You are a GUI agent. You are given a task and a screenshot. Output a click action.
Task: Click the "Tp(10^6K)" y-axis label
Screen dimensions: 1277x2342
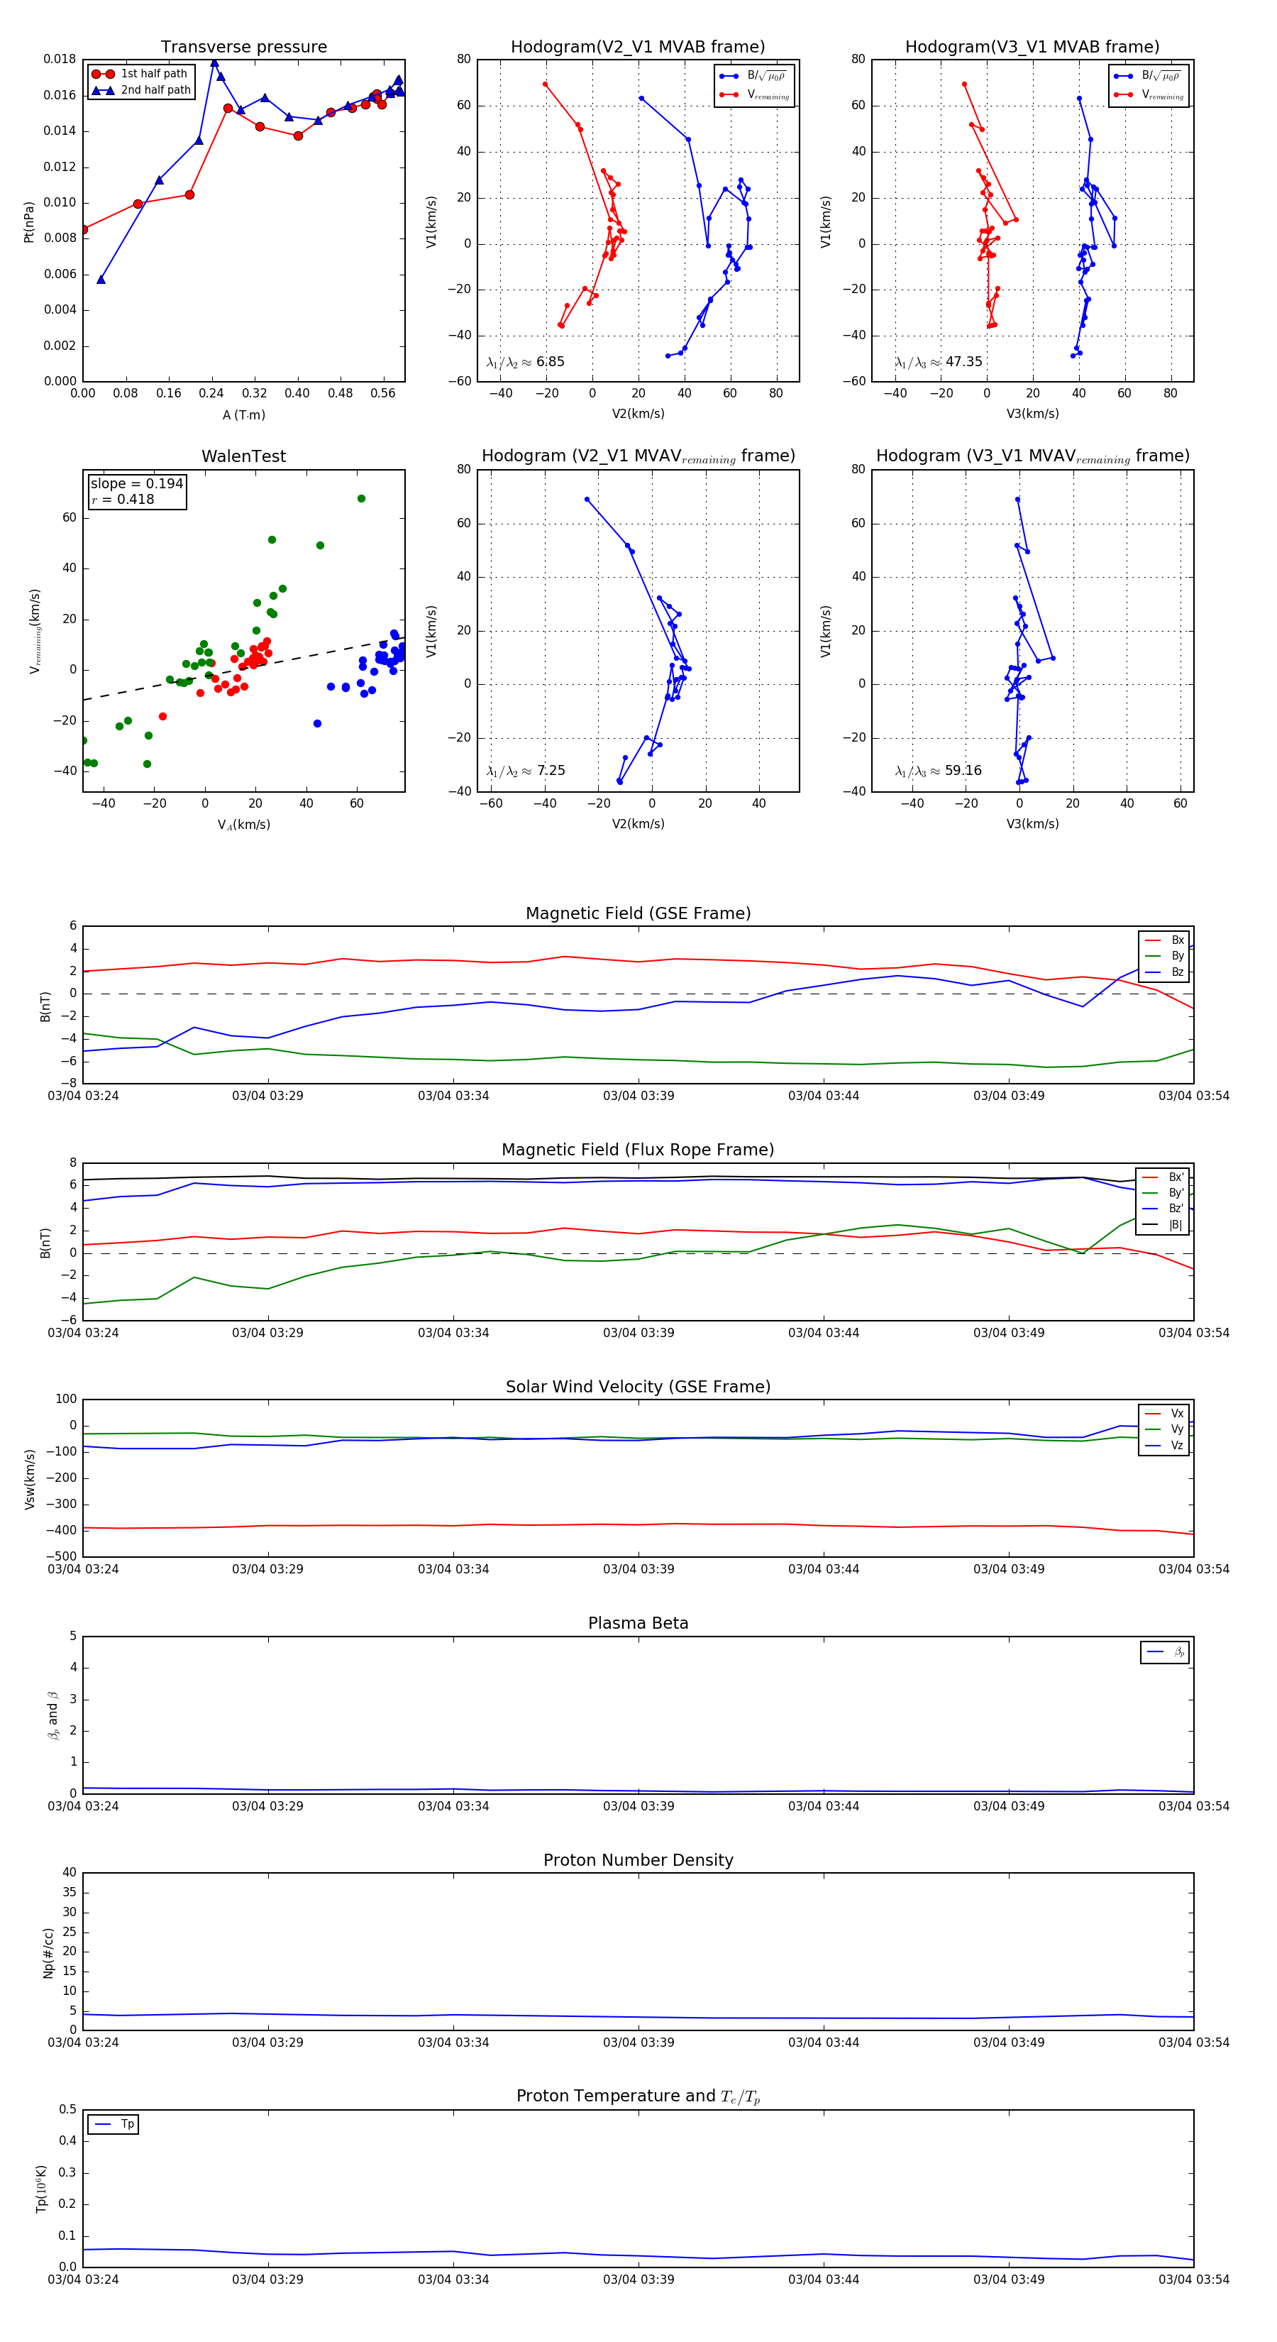pyautogui.click(x=41, y=2189)
